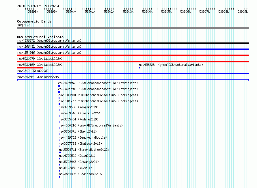
Task: Open nsv6103854 (Wu2021) label
Action: [75, 168]
